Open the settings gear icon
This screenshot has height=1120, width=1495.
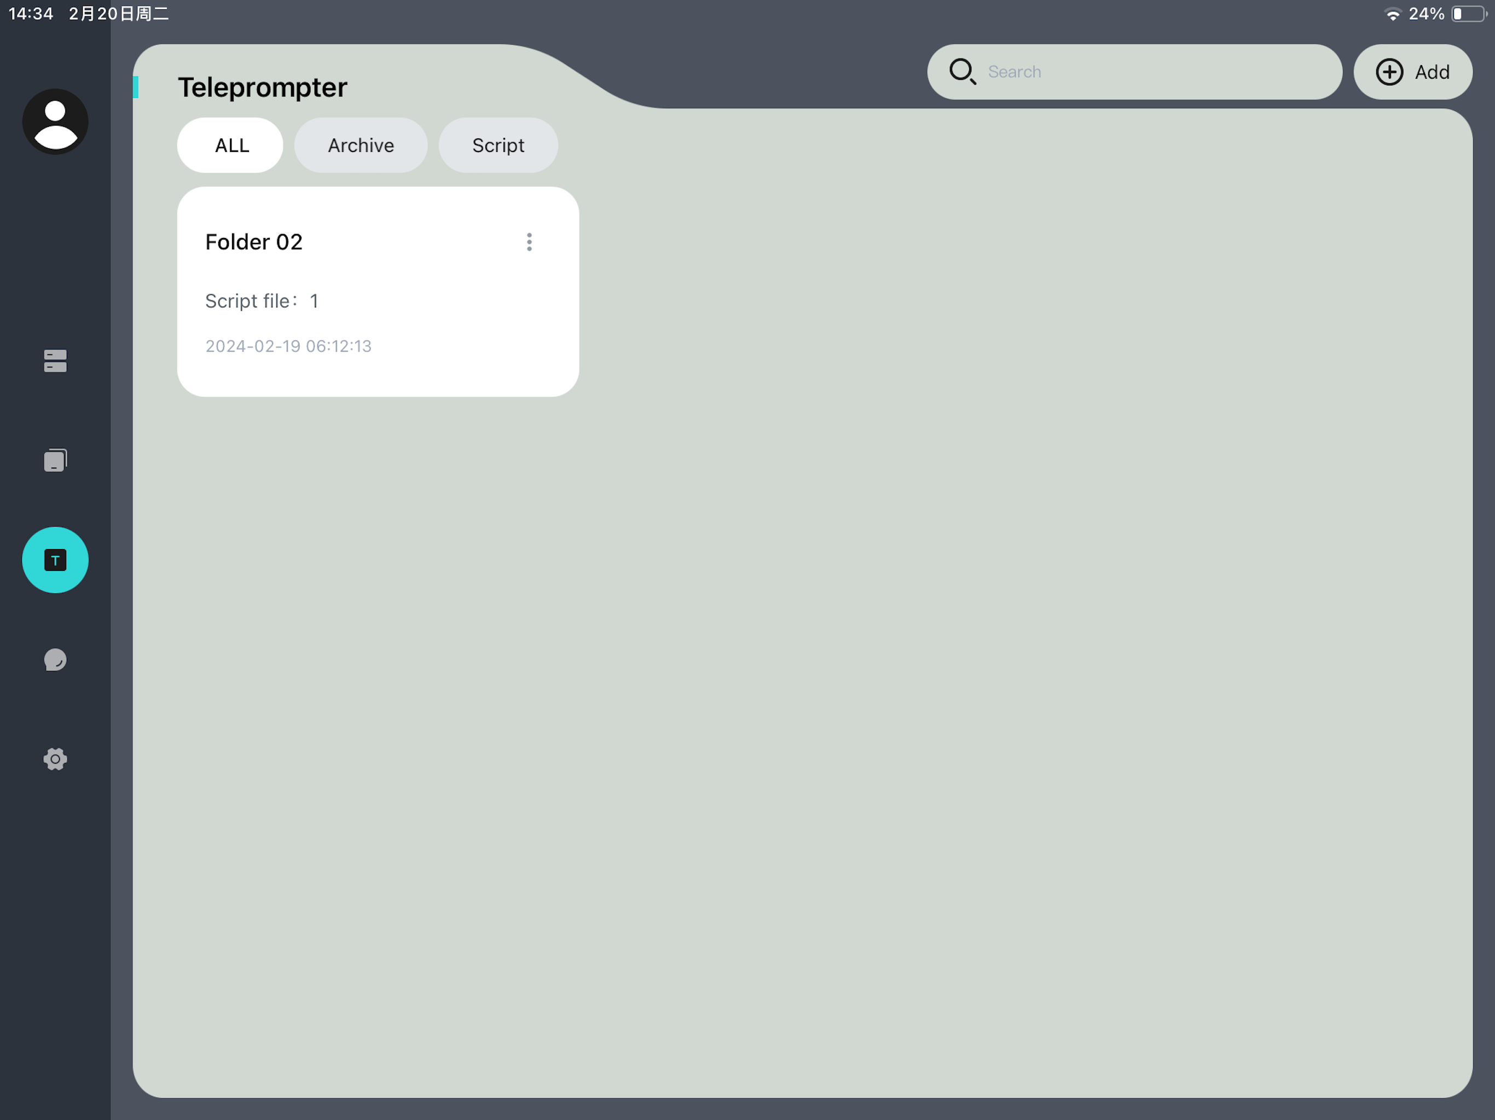(55, 759)
